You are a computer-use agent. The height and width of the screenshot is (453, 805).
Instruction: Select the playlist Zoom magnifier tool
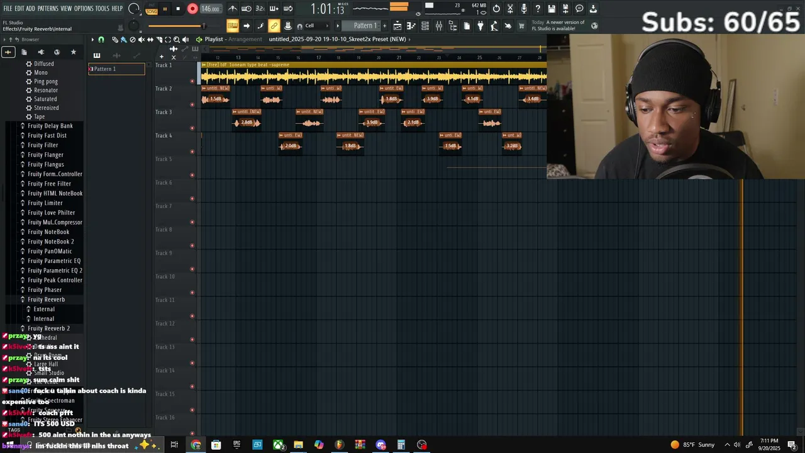177,40
